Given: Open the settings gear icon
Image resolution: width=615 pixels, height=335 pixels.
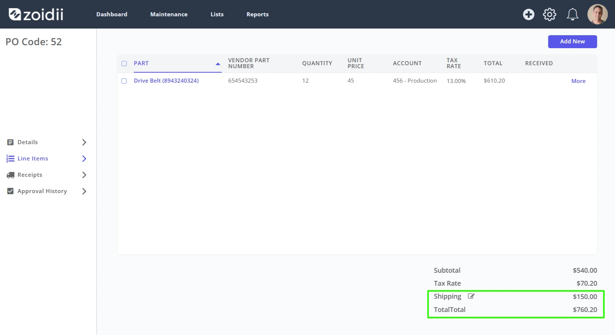Looking at the screenshot, I should tap(550, 14).
